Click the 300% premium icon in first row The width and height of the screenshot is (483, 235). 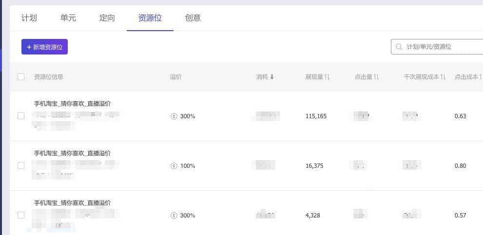[x=174, y=116]
